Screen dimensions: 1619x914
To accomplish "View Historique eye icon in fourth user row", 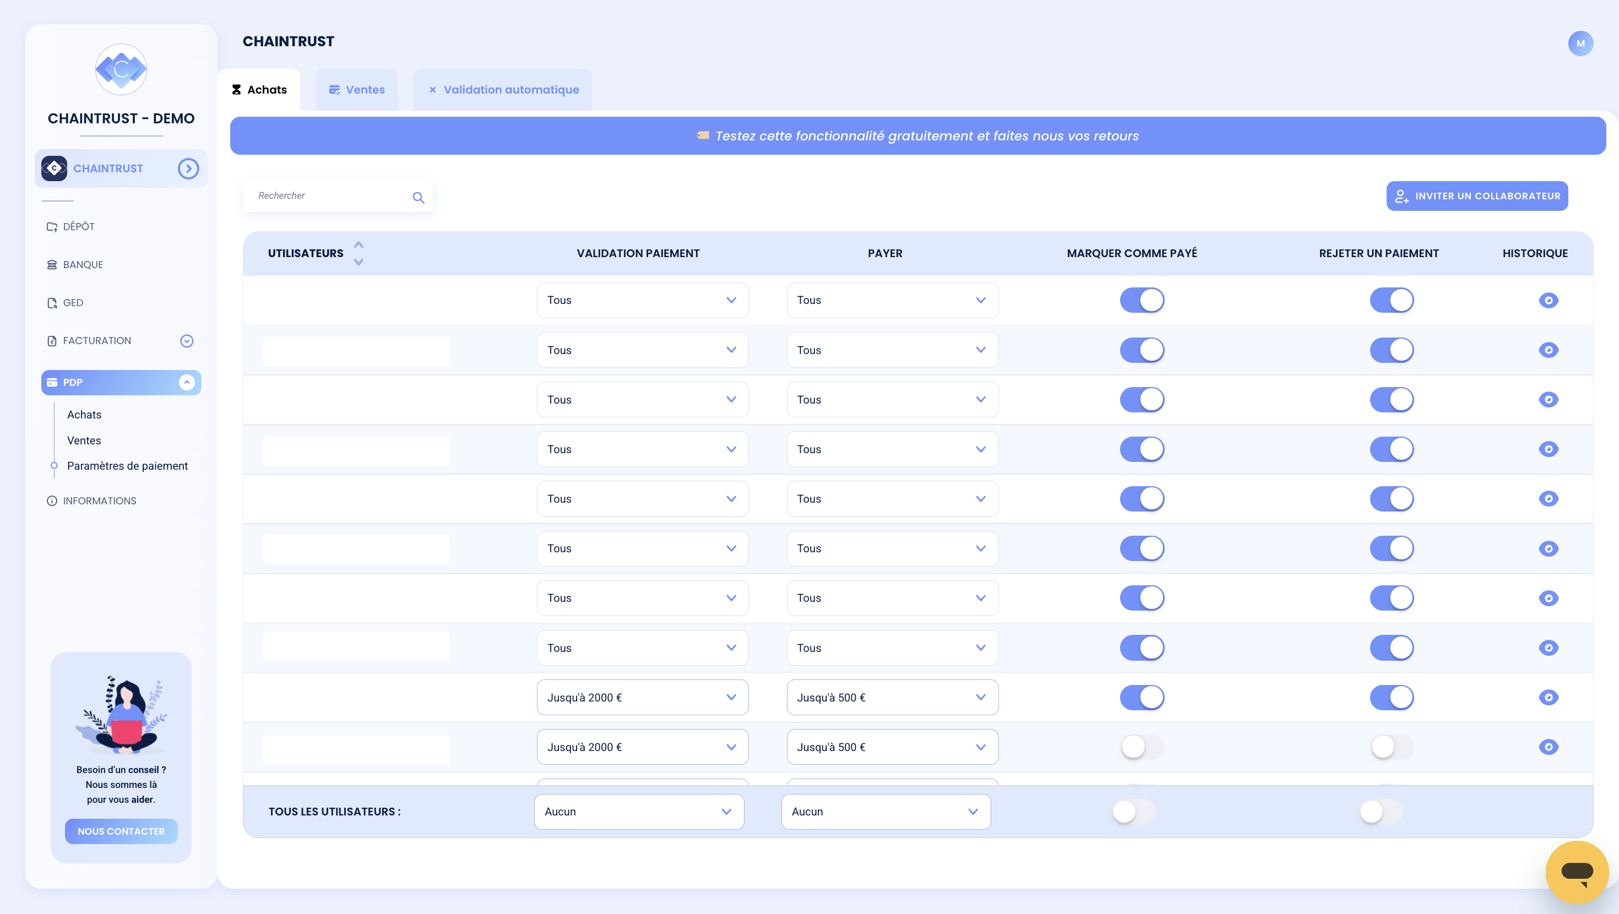I will point(1548,449).
